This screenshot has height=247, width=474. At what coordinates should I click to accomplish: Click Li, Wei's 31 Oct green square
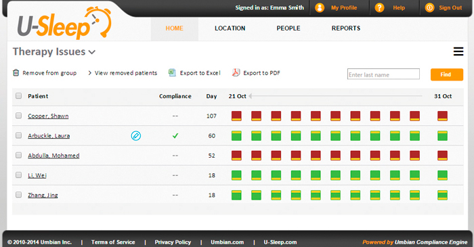[443, 175]
